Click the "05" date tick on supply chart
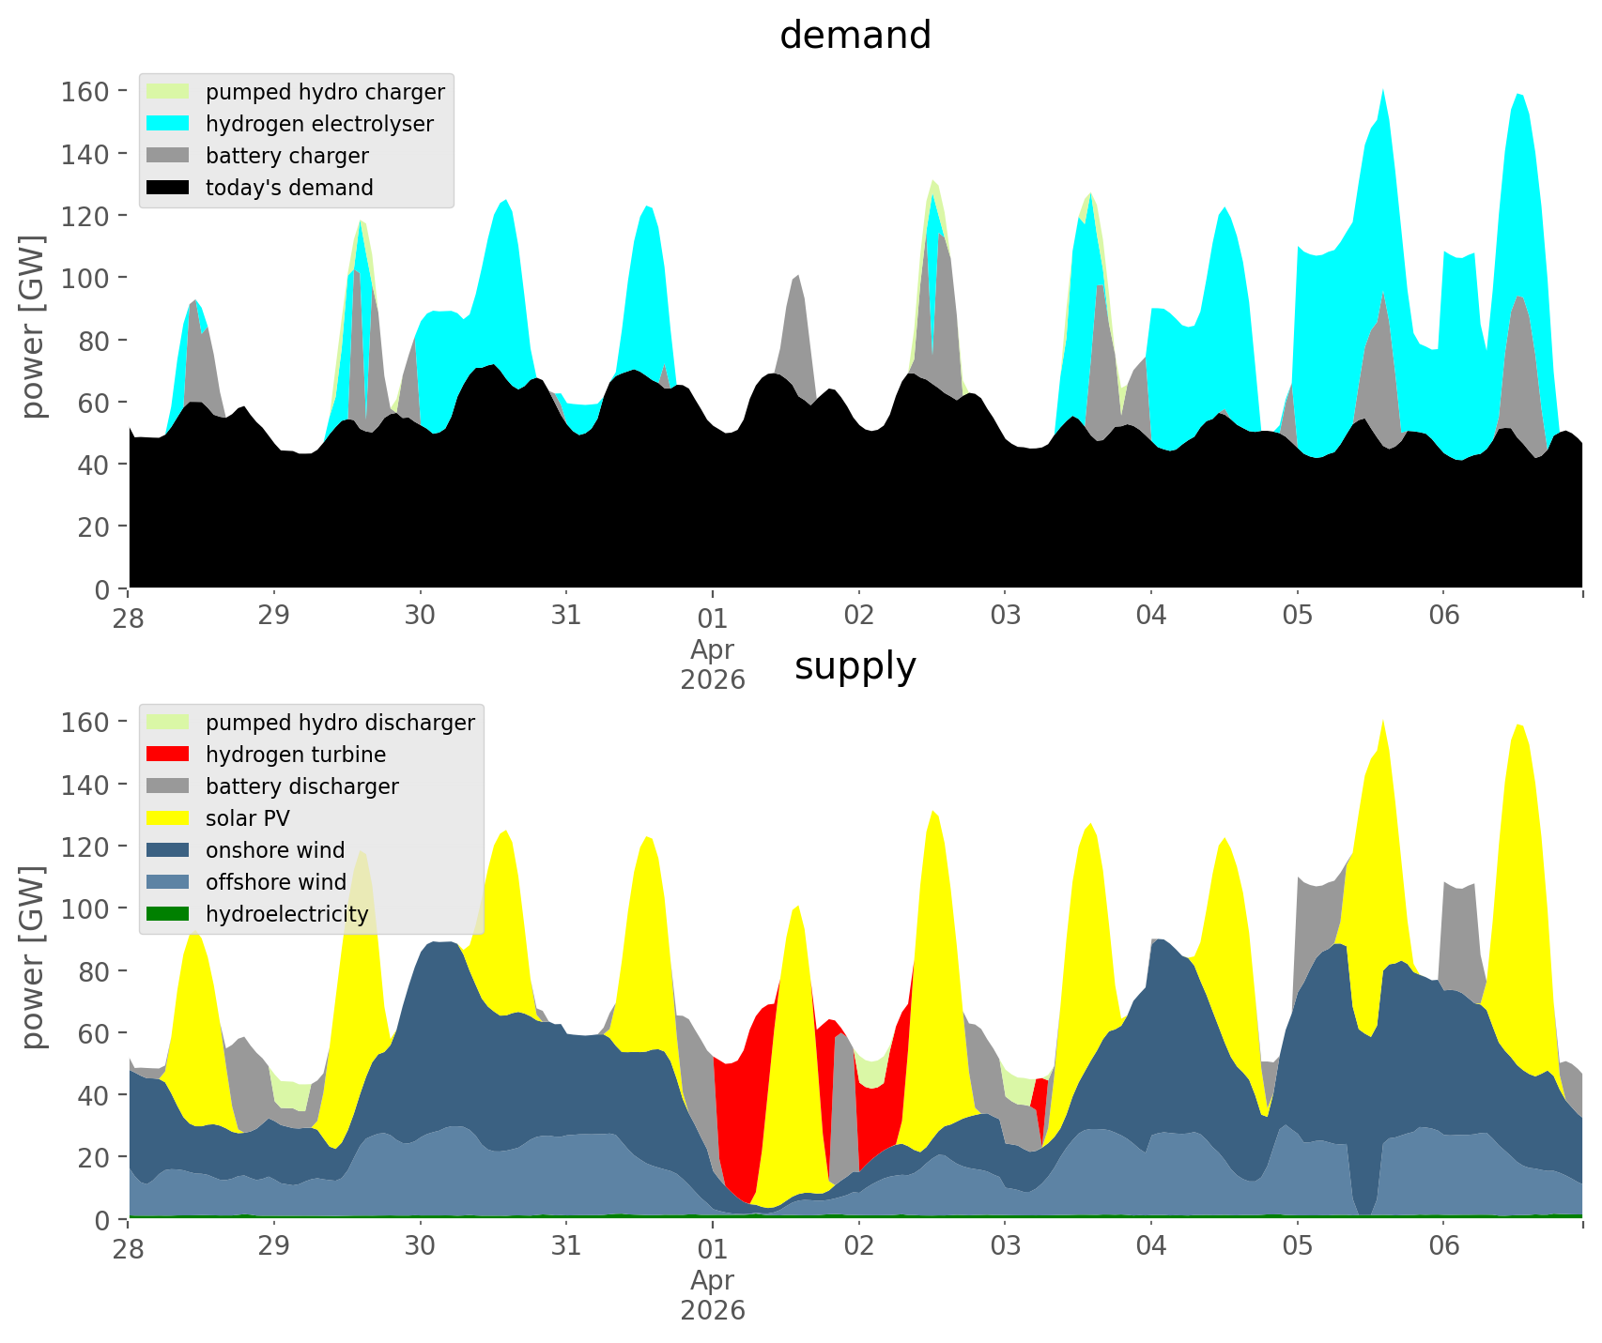1602x1343 pixels. 1297,1246
